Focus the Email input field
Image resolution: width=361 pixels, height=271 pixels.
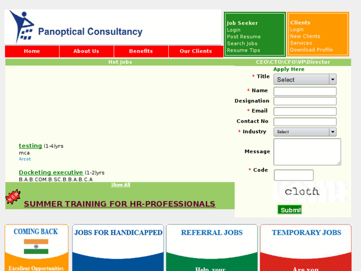tap(305, 111)
